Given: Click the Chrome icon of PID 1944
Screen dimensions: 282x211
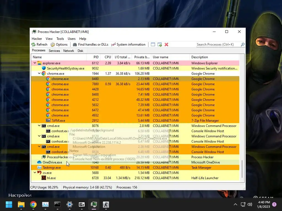Looking at the screenshot, I should pos(44,73).
